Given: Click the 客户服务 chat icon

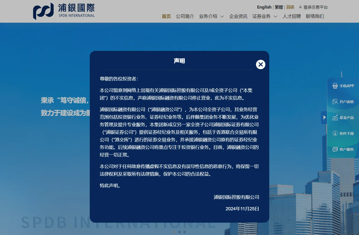Looking at the screenshot, I should 335,149.
